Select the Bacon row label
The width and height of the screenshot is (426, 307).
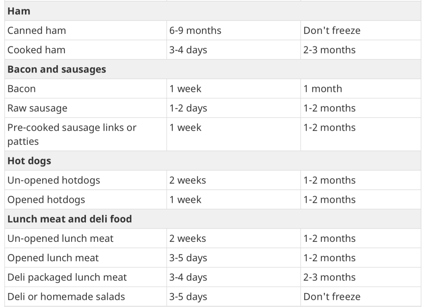click(22, 88)
